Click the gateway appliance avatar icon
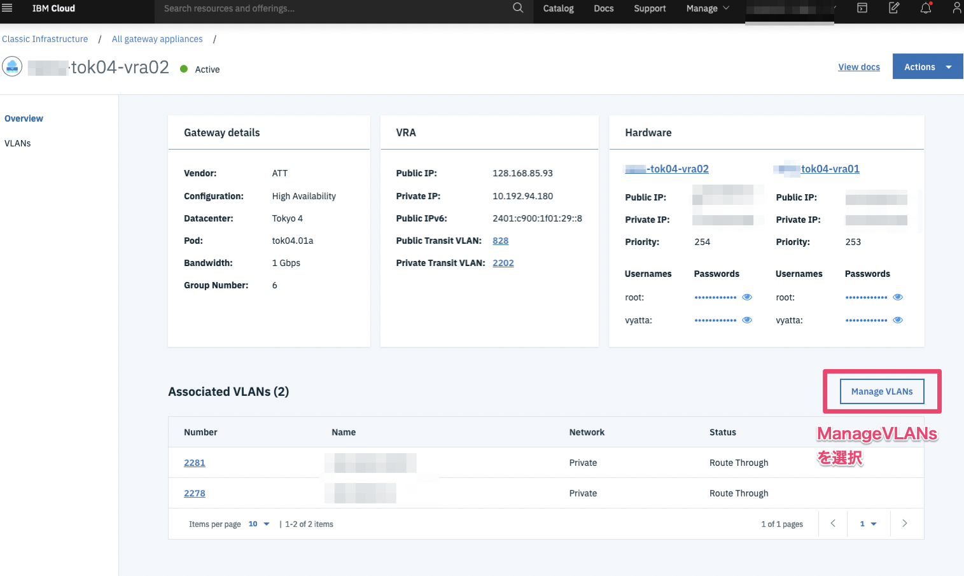The width and height of the screenshot is (964, 576). pos(12,66)
